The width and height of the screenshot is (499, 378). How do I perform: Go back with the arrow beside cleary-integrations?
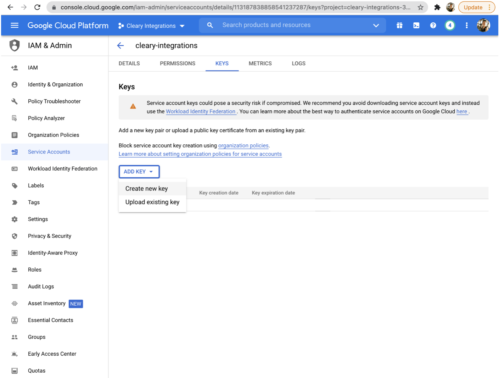point(120,45)
